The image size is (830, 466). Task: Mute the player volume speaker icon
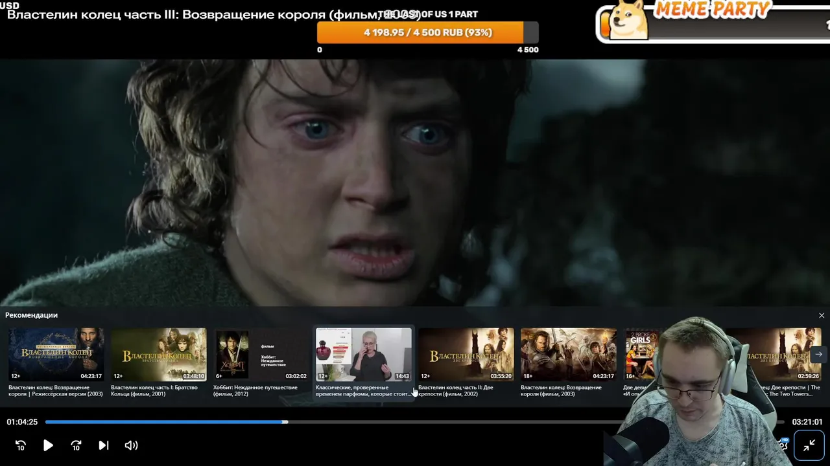coord(131,445)
